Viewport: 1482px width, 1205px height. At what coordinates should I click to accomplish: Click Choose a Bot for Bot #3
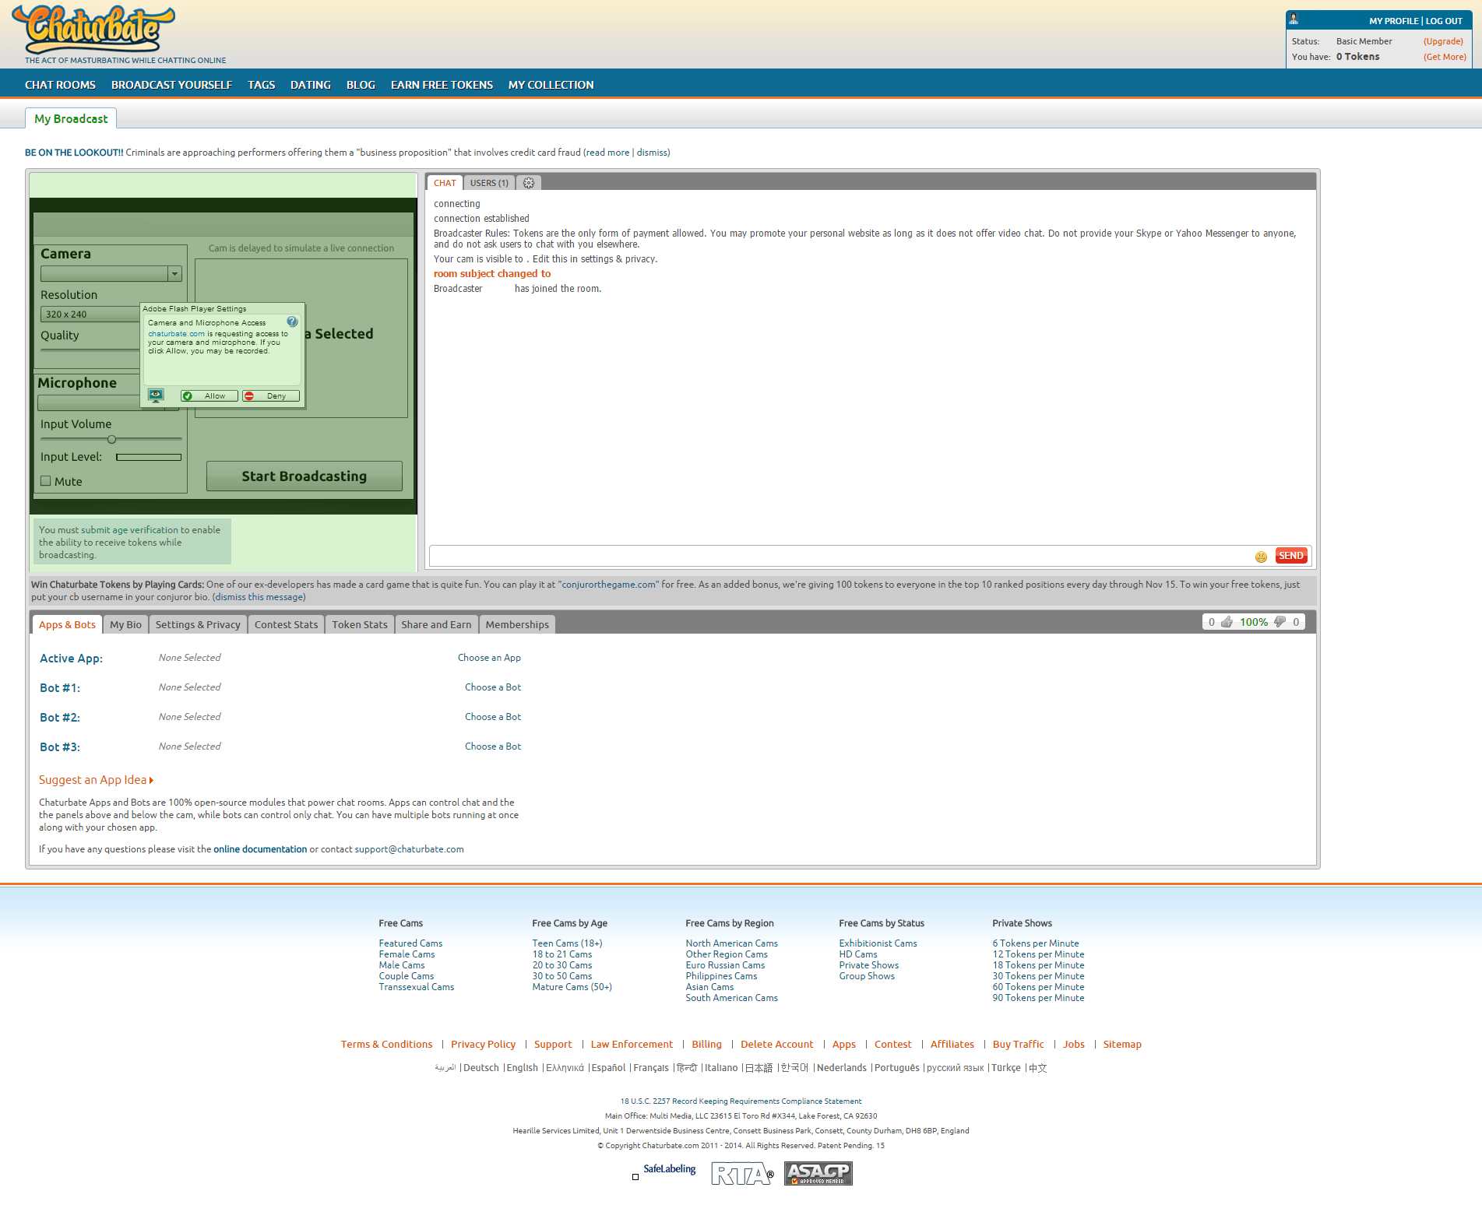coord(493,747)
